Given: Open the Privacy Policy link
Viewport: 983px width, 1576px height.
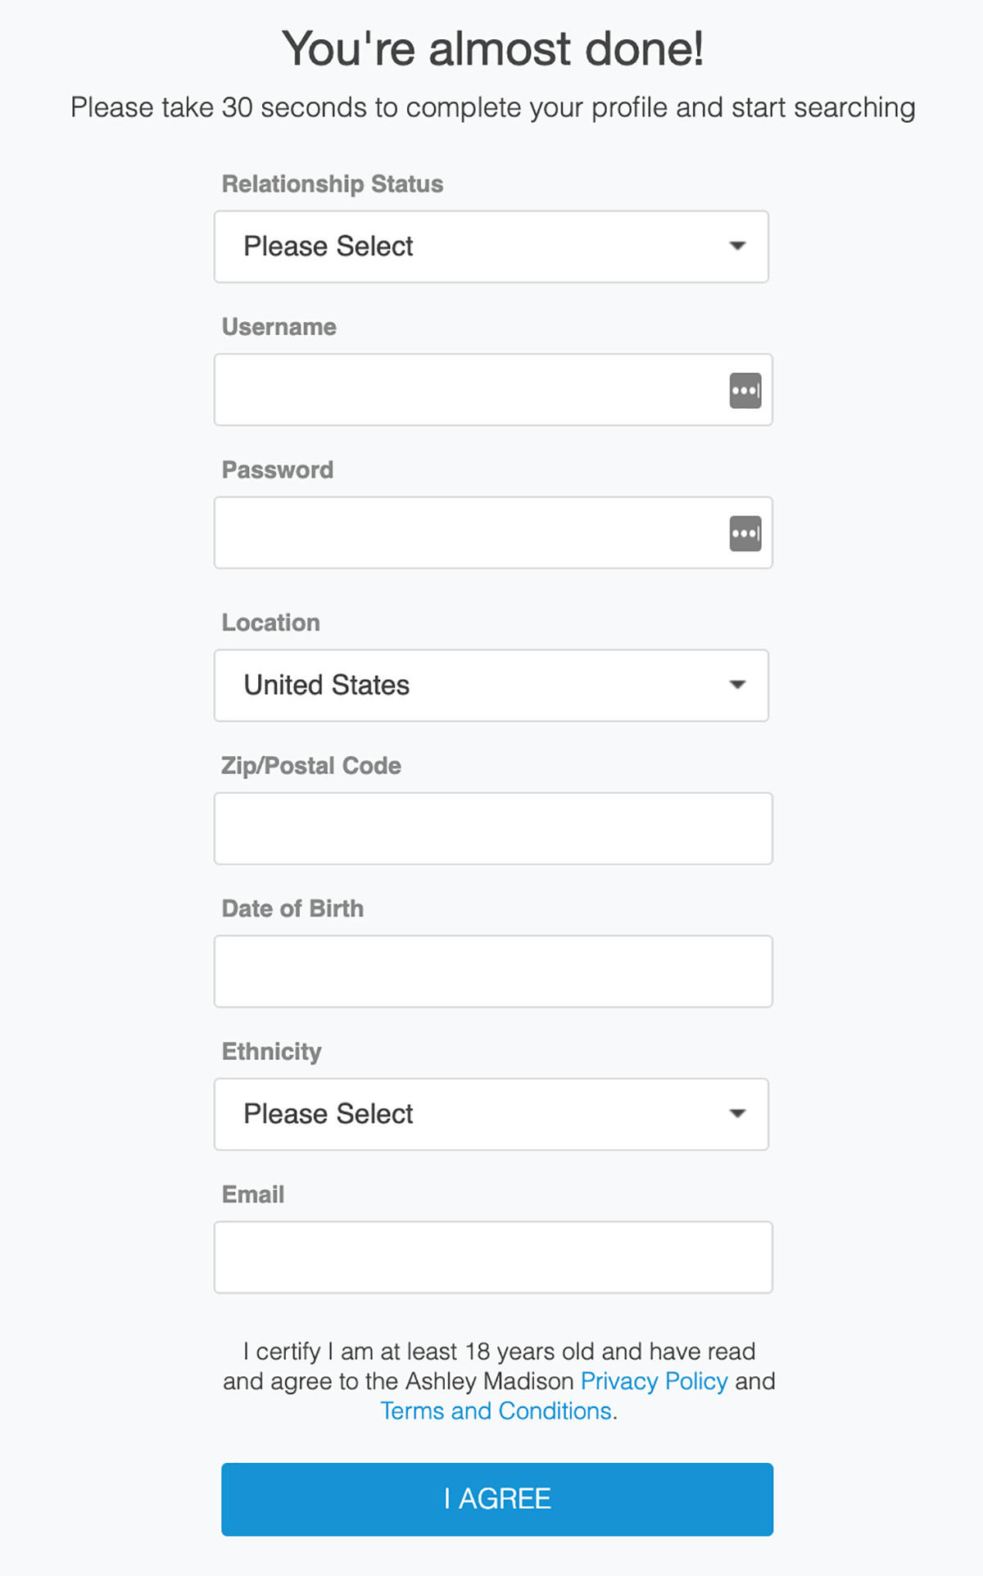Looking at the screenshot, I should click(x=654, y=1381).
